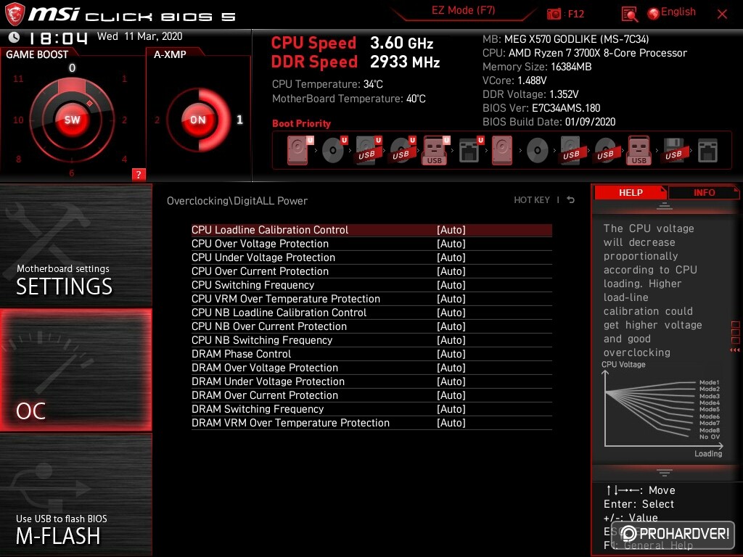Select the DRAM Over Voltage Protection row
Screen dimensions: 743x557
(x=371, y=368)
